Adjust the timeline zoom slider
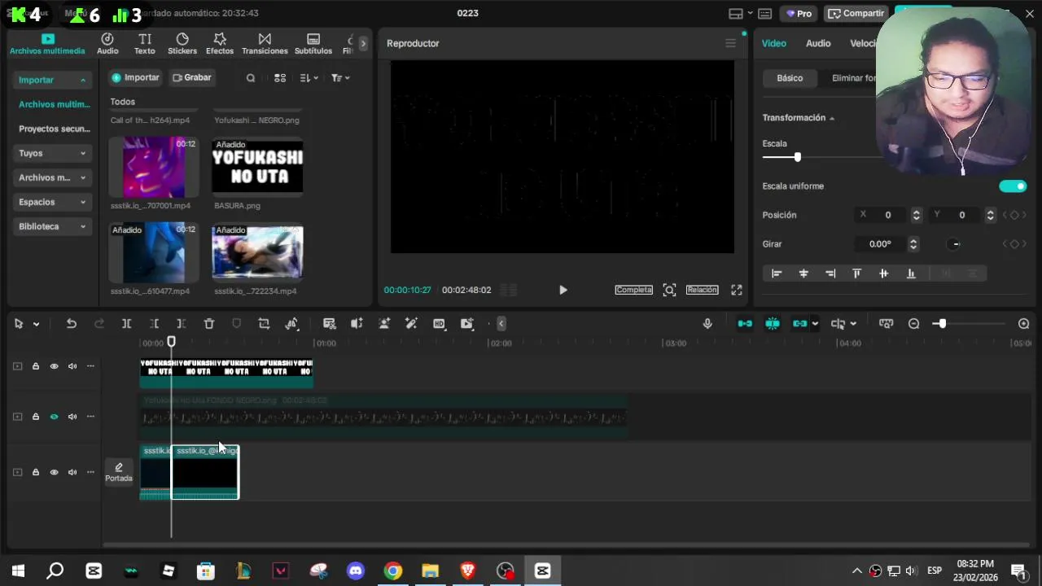Image resolution: width=1042 pixels, height=586 pixels. coord(941,324)
